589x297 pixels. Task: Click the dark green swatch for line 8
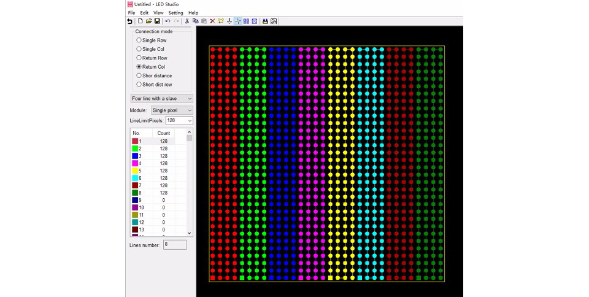pos(135,193)
